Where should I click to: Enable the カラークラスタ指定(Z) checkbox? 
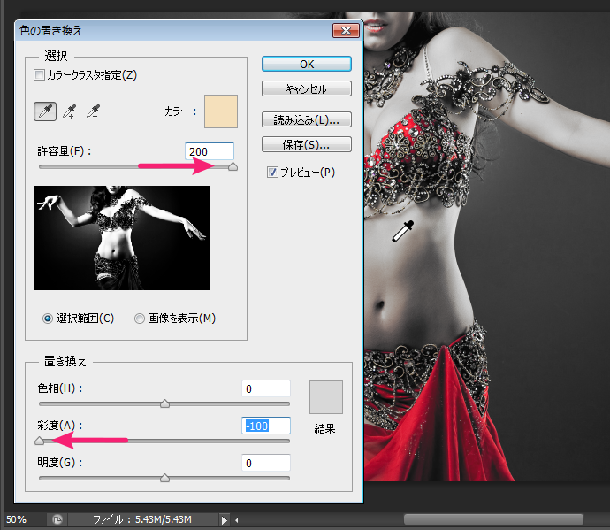pyautogui.click(x=38, y=75)
